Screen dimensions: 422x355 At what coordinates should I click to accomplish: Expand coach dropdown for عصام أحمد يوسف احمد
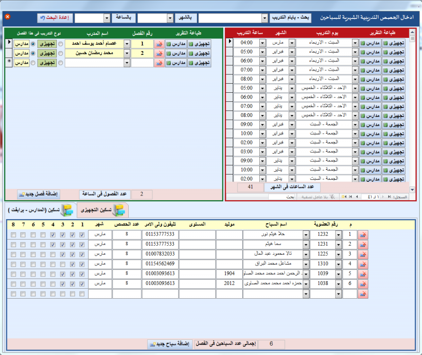coord(127,44)
